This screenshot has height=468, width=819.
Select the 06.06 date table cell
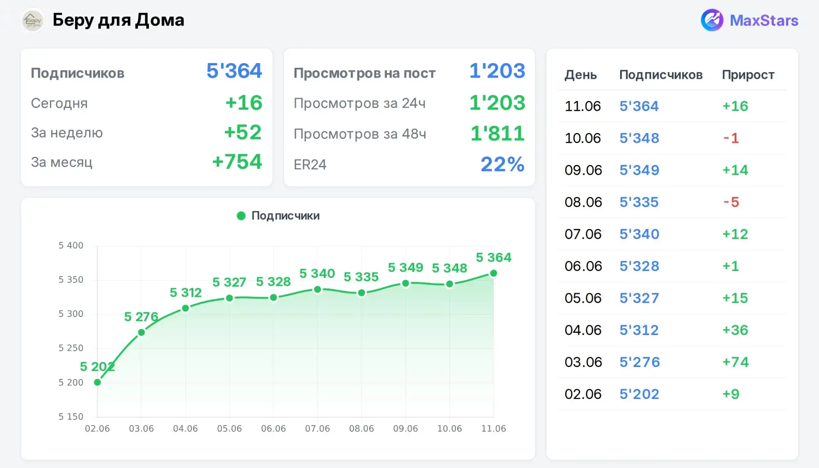click(x=583, y=266)
